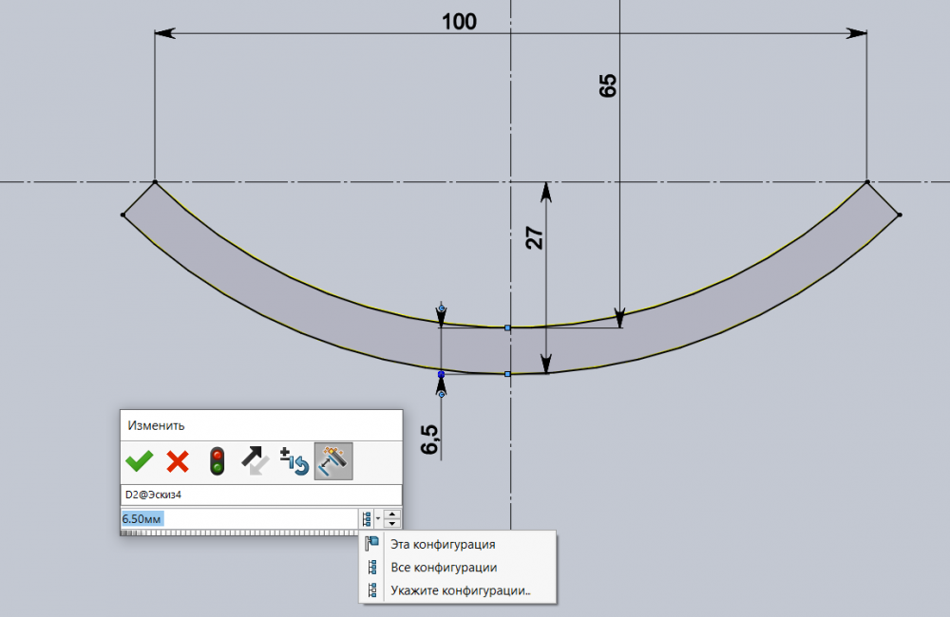The height and width of the screenshot is (617, 950).
Task: Select 'Эта конфигурация' menu option
Action: pos(442,545)
